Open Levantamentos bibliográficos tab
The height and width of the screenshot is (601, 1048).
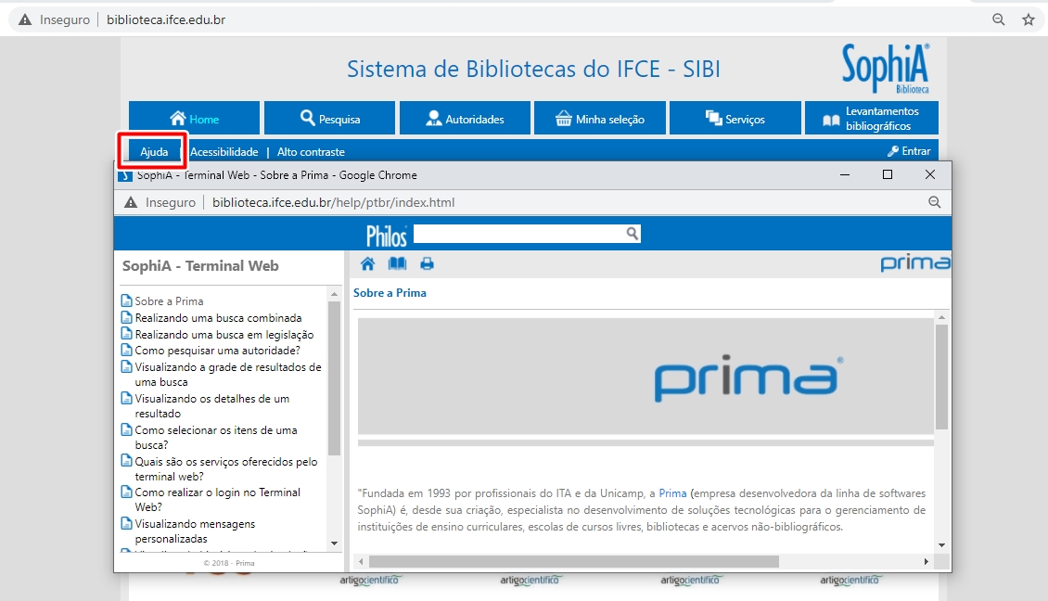[x=871, y=119]
